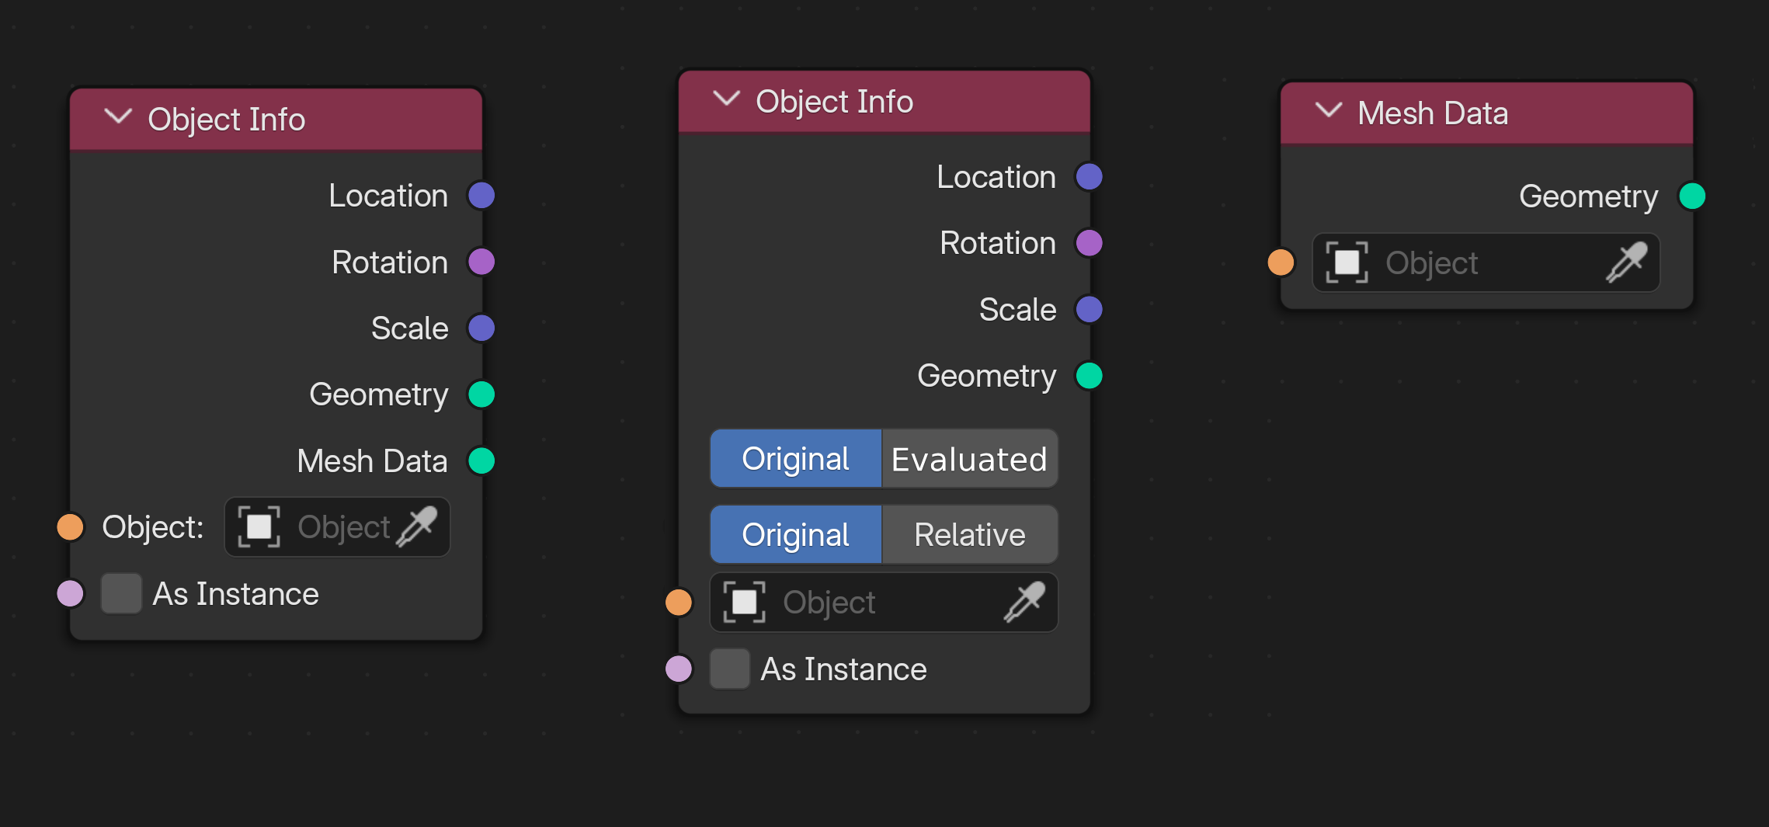Click the eyedropper in the Mesh Data node
The height and width of the screenshot is (827, 1769).
1627,262
